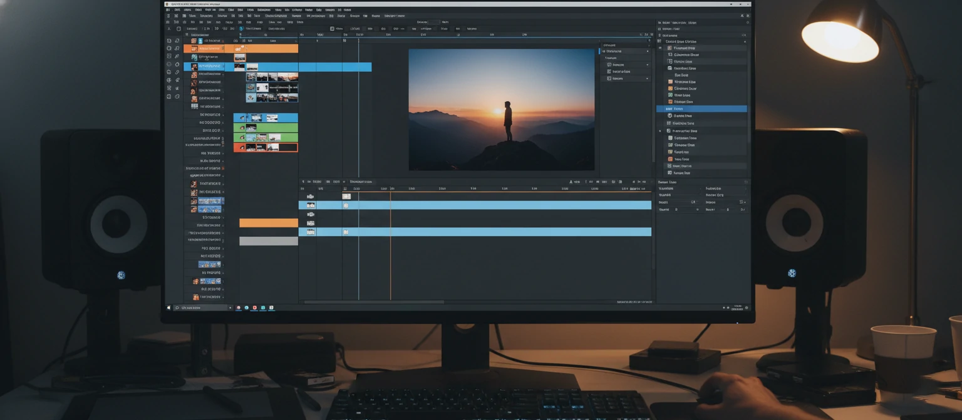Image resolution: width=962 pixels, height=420 pixels.
Task: Open the dropdown in the lower-right properties panel
Action: tap(745, 188)
